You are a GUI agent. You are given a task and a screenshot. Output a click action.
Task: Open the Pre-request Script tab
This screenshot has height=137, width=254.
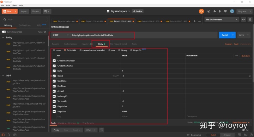tap(119, 44)
